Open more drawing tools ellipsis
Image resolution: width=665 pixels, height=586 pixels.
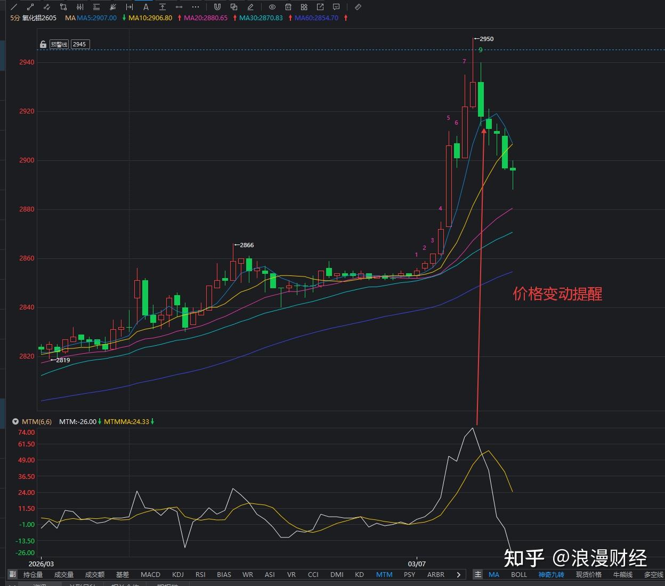pyautogui.click(x=196, y=7)
